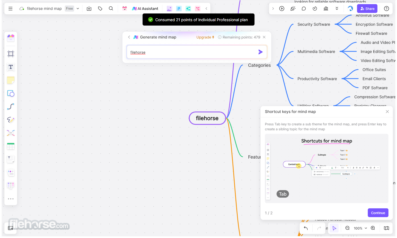The image size is (397, 238).
Task: Close the Shortcut keys for mind map dialog
Action: pos(387,112)
